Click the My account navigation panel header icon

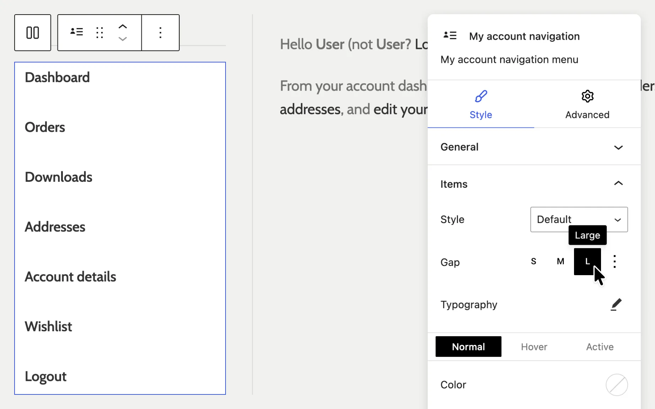click(450, 36)
